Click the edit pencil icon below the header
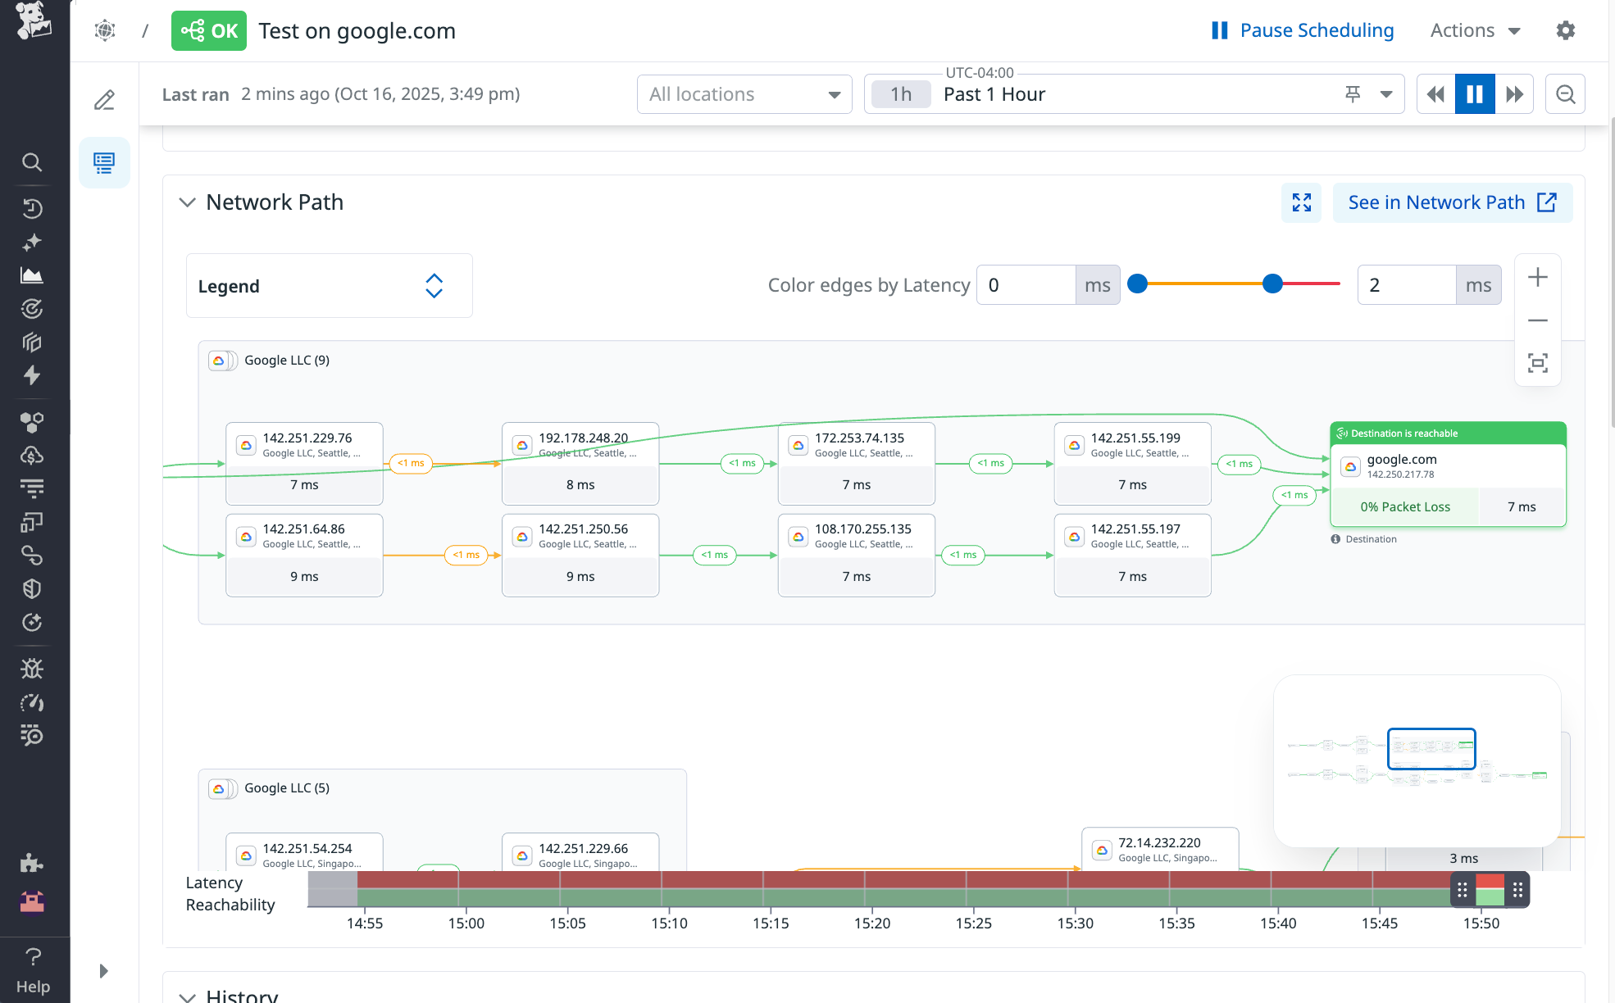The width and height of the screenshot is (1615, 1003). pyautogui.click(x=104, y=99)
